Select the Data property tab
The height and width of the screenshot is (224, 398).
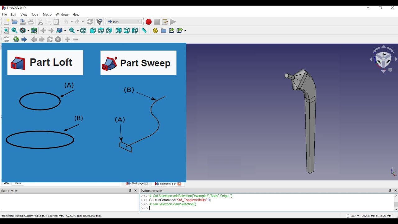pyautogui.click(x=18, y=183)
